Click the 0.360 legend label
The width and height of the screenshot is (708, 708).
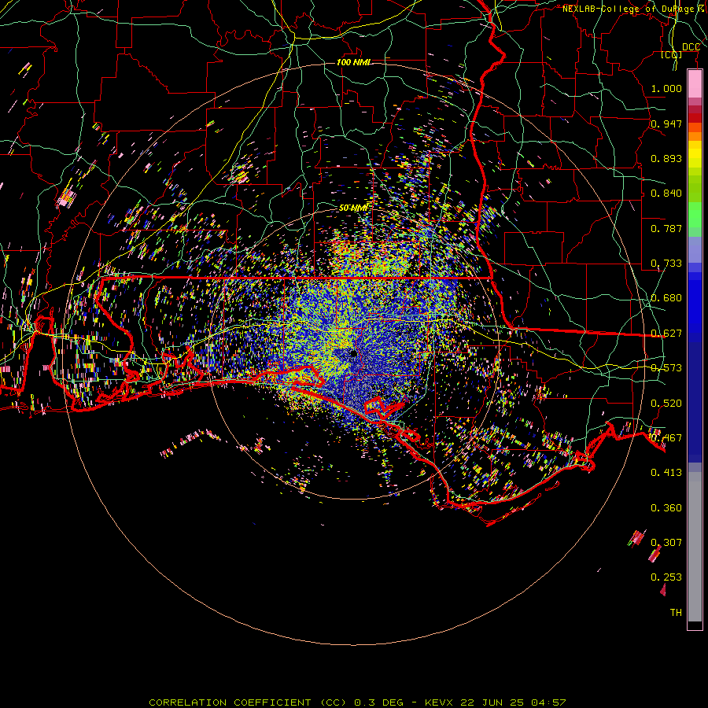pos(666,507)
